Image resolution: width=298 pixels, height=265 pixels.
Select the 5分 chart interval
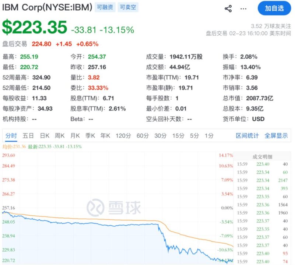(x=194, y=135)
